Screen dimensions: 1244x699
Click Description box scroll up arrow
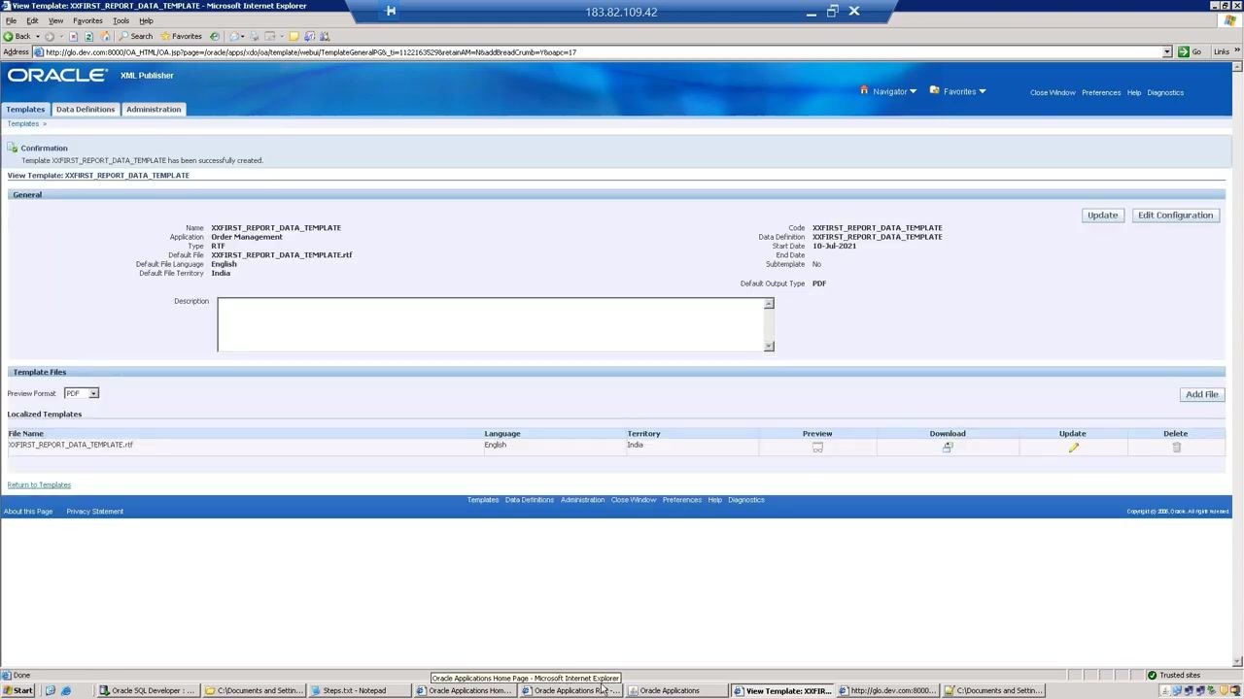(x=769, y=304)
